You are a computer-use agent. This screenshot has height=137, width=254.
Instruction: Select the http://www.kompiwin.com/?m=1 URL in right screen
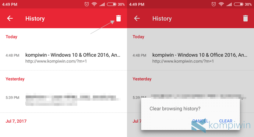tap(183, 61)
